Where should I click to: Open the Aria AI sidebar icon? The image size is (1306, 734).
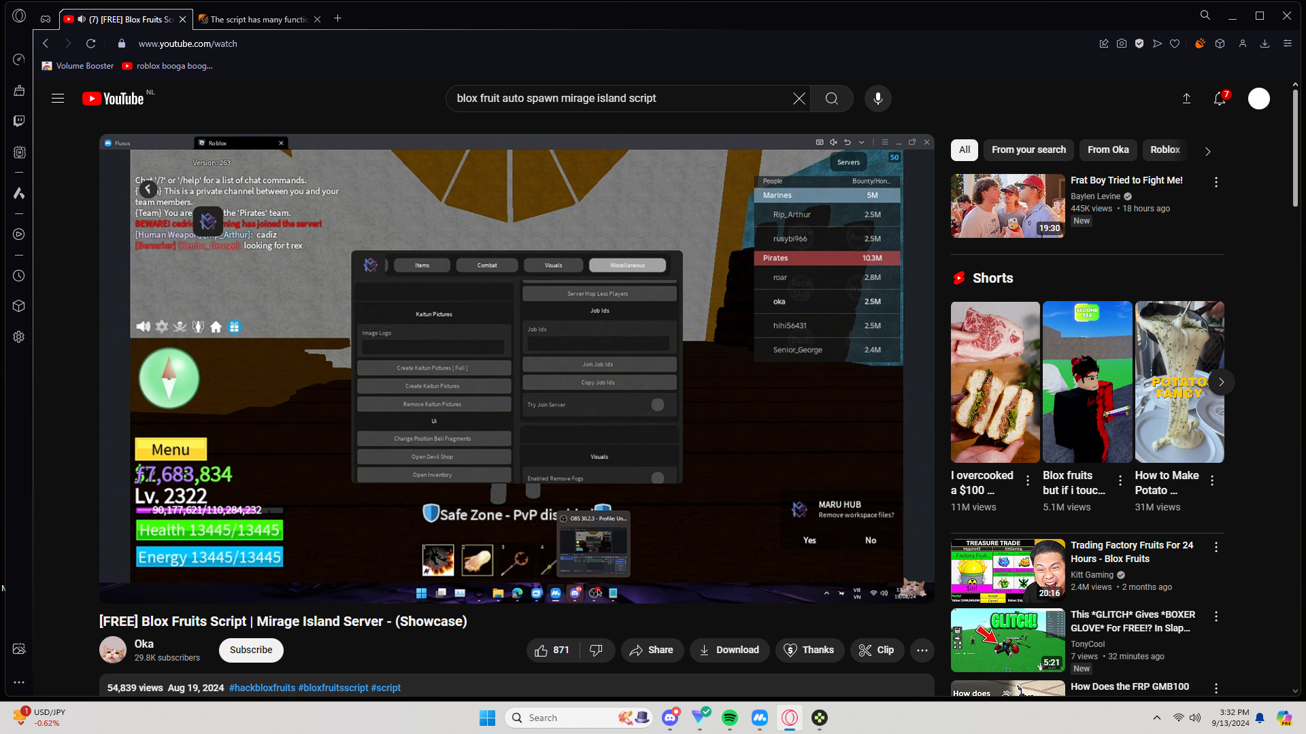click(19, 194)
